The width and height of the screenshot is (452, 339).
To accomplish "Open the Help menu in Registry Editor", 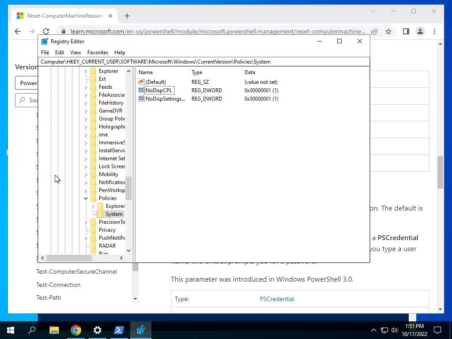I will (120, 53).
